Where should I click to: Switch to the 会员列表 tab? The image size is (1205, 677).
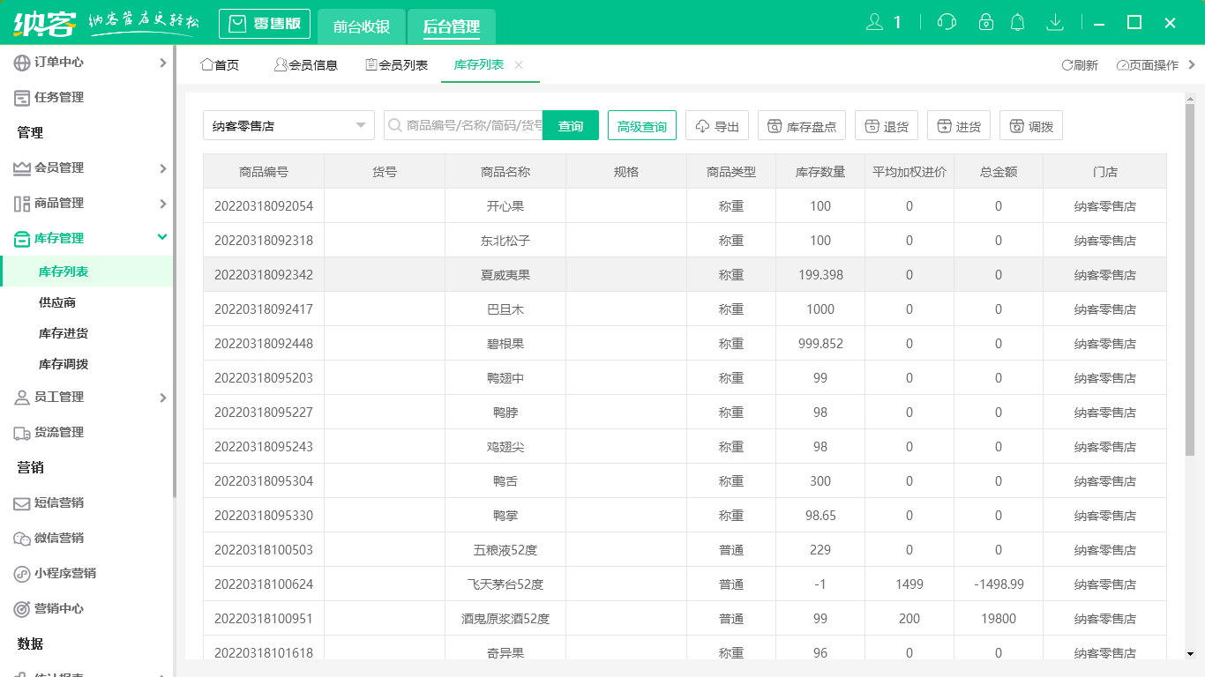click(x=396, y=65)
